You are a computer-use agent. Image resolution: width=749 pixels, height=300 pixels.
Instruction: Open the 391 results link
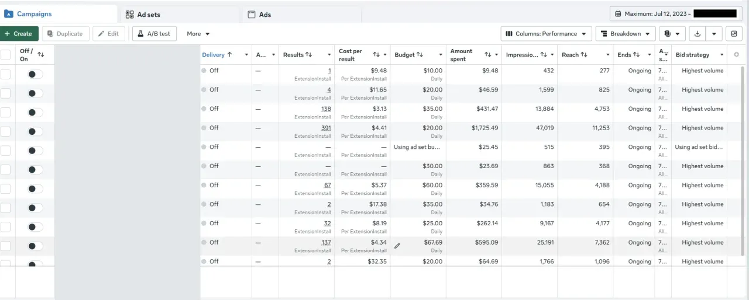(x=326, y=128)
